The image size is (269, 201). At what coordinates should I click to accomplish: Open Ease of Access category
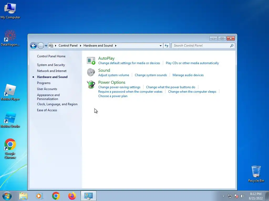47,110
